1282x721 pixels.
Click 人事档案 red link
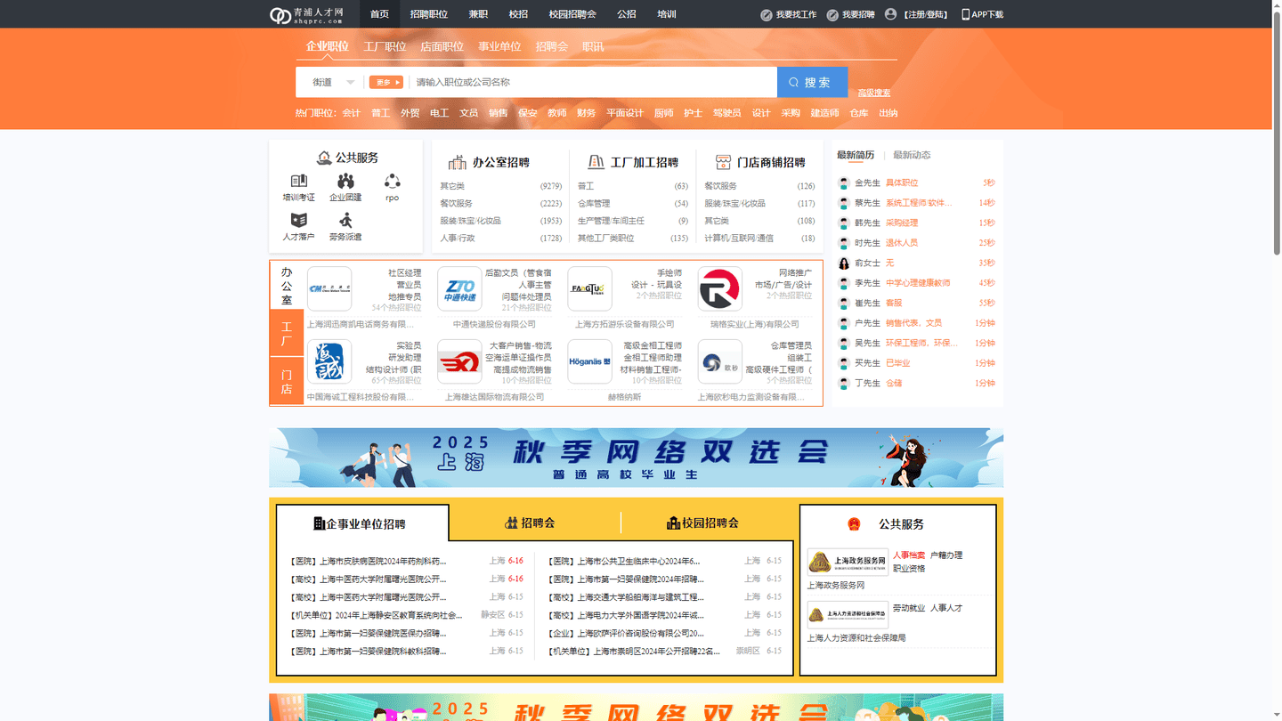pos(909,555)
